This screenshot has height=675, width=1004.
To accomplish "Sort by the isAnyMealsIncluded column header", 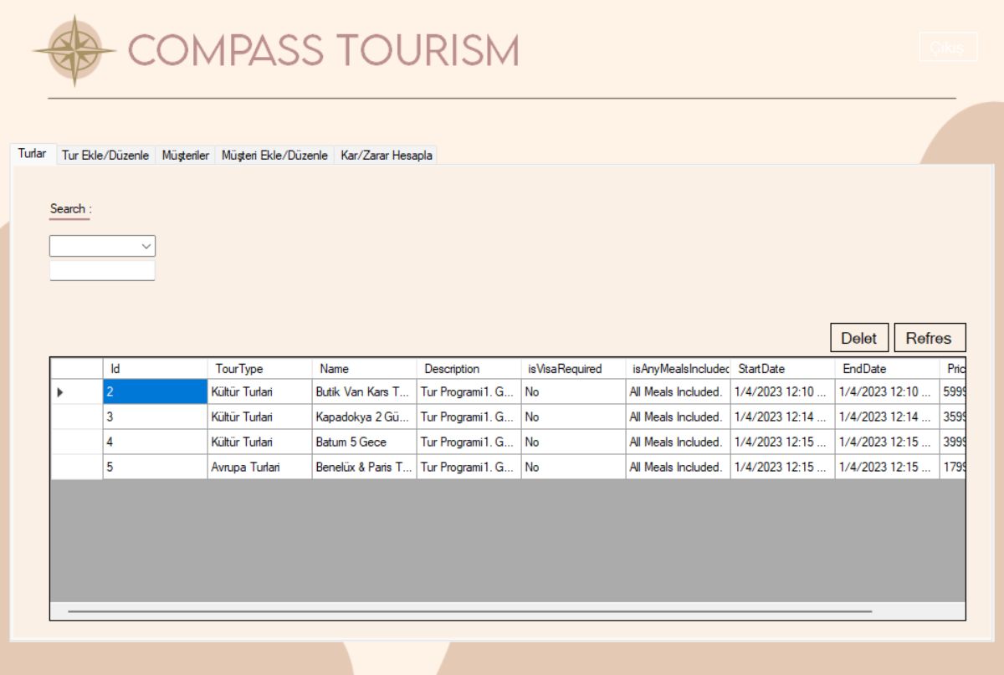I will tap(678, 369).
